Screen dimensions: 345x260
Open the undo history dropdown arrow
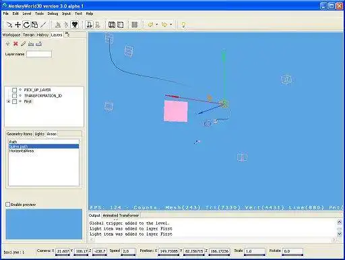(x=156, y=24)
